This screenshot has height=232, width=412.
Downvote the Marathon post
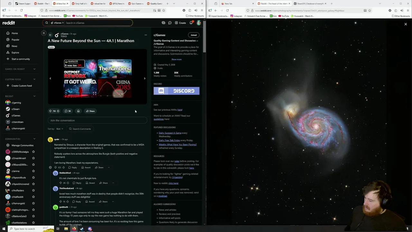(58, 111)
